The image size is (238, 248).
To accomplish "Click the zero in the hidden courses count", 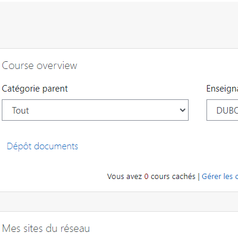I will click(x=146, y=177).
